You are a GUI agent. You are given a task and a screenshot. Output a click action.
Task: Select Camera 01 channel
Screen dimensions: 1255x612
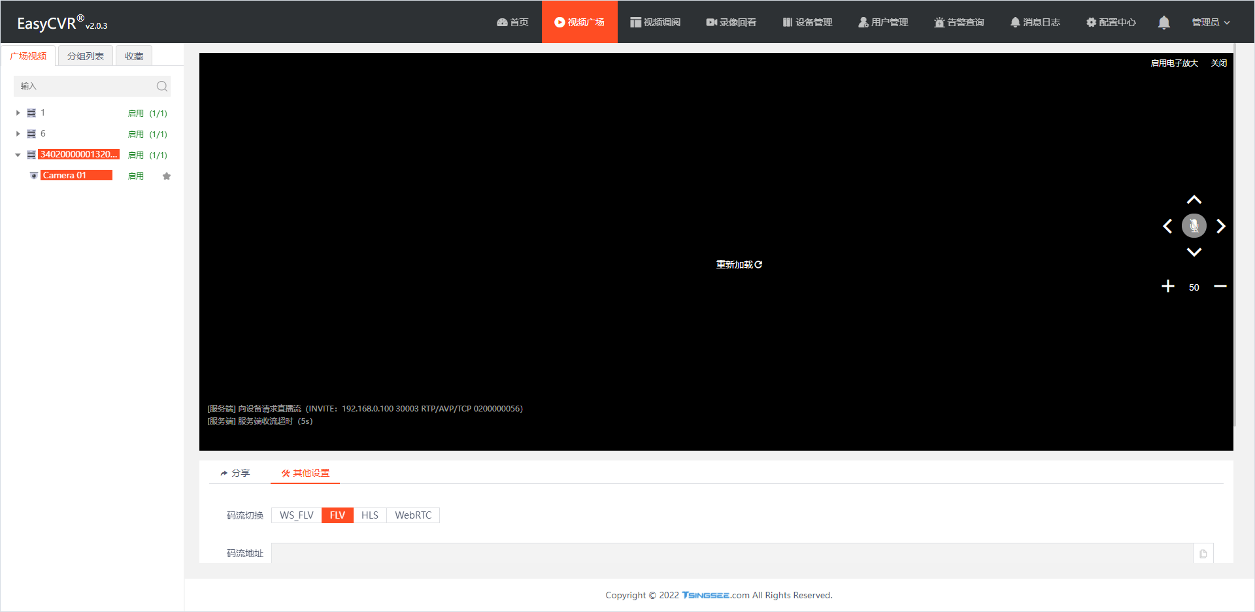76,176
